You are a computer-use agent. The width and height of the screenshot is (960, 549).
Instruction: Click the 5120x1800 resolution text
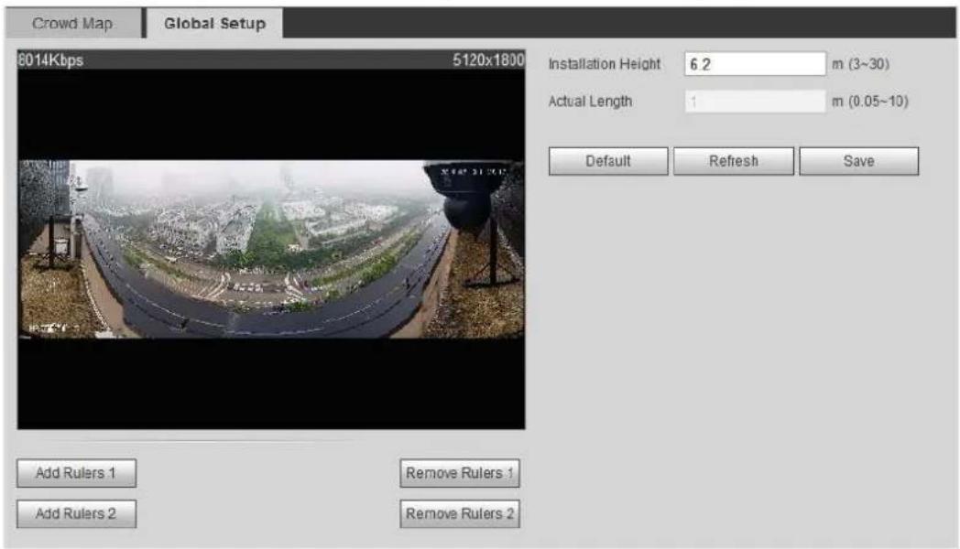coord(488,59)
